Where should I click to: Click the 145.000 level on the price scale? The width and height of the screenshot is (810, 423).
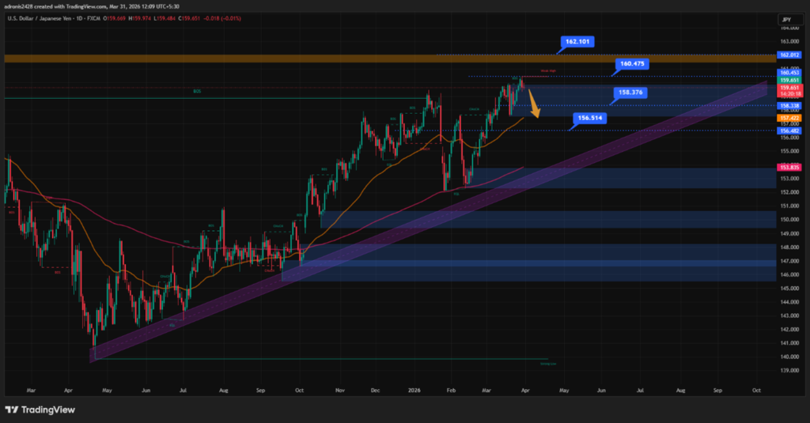click(x=790, y=289)
